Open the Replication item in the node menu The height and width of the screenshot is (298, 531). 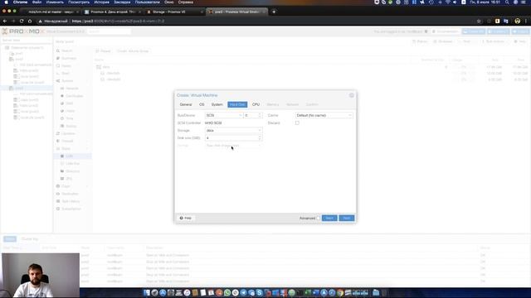tap(72, 194)
